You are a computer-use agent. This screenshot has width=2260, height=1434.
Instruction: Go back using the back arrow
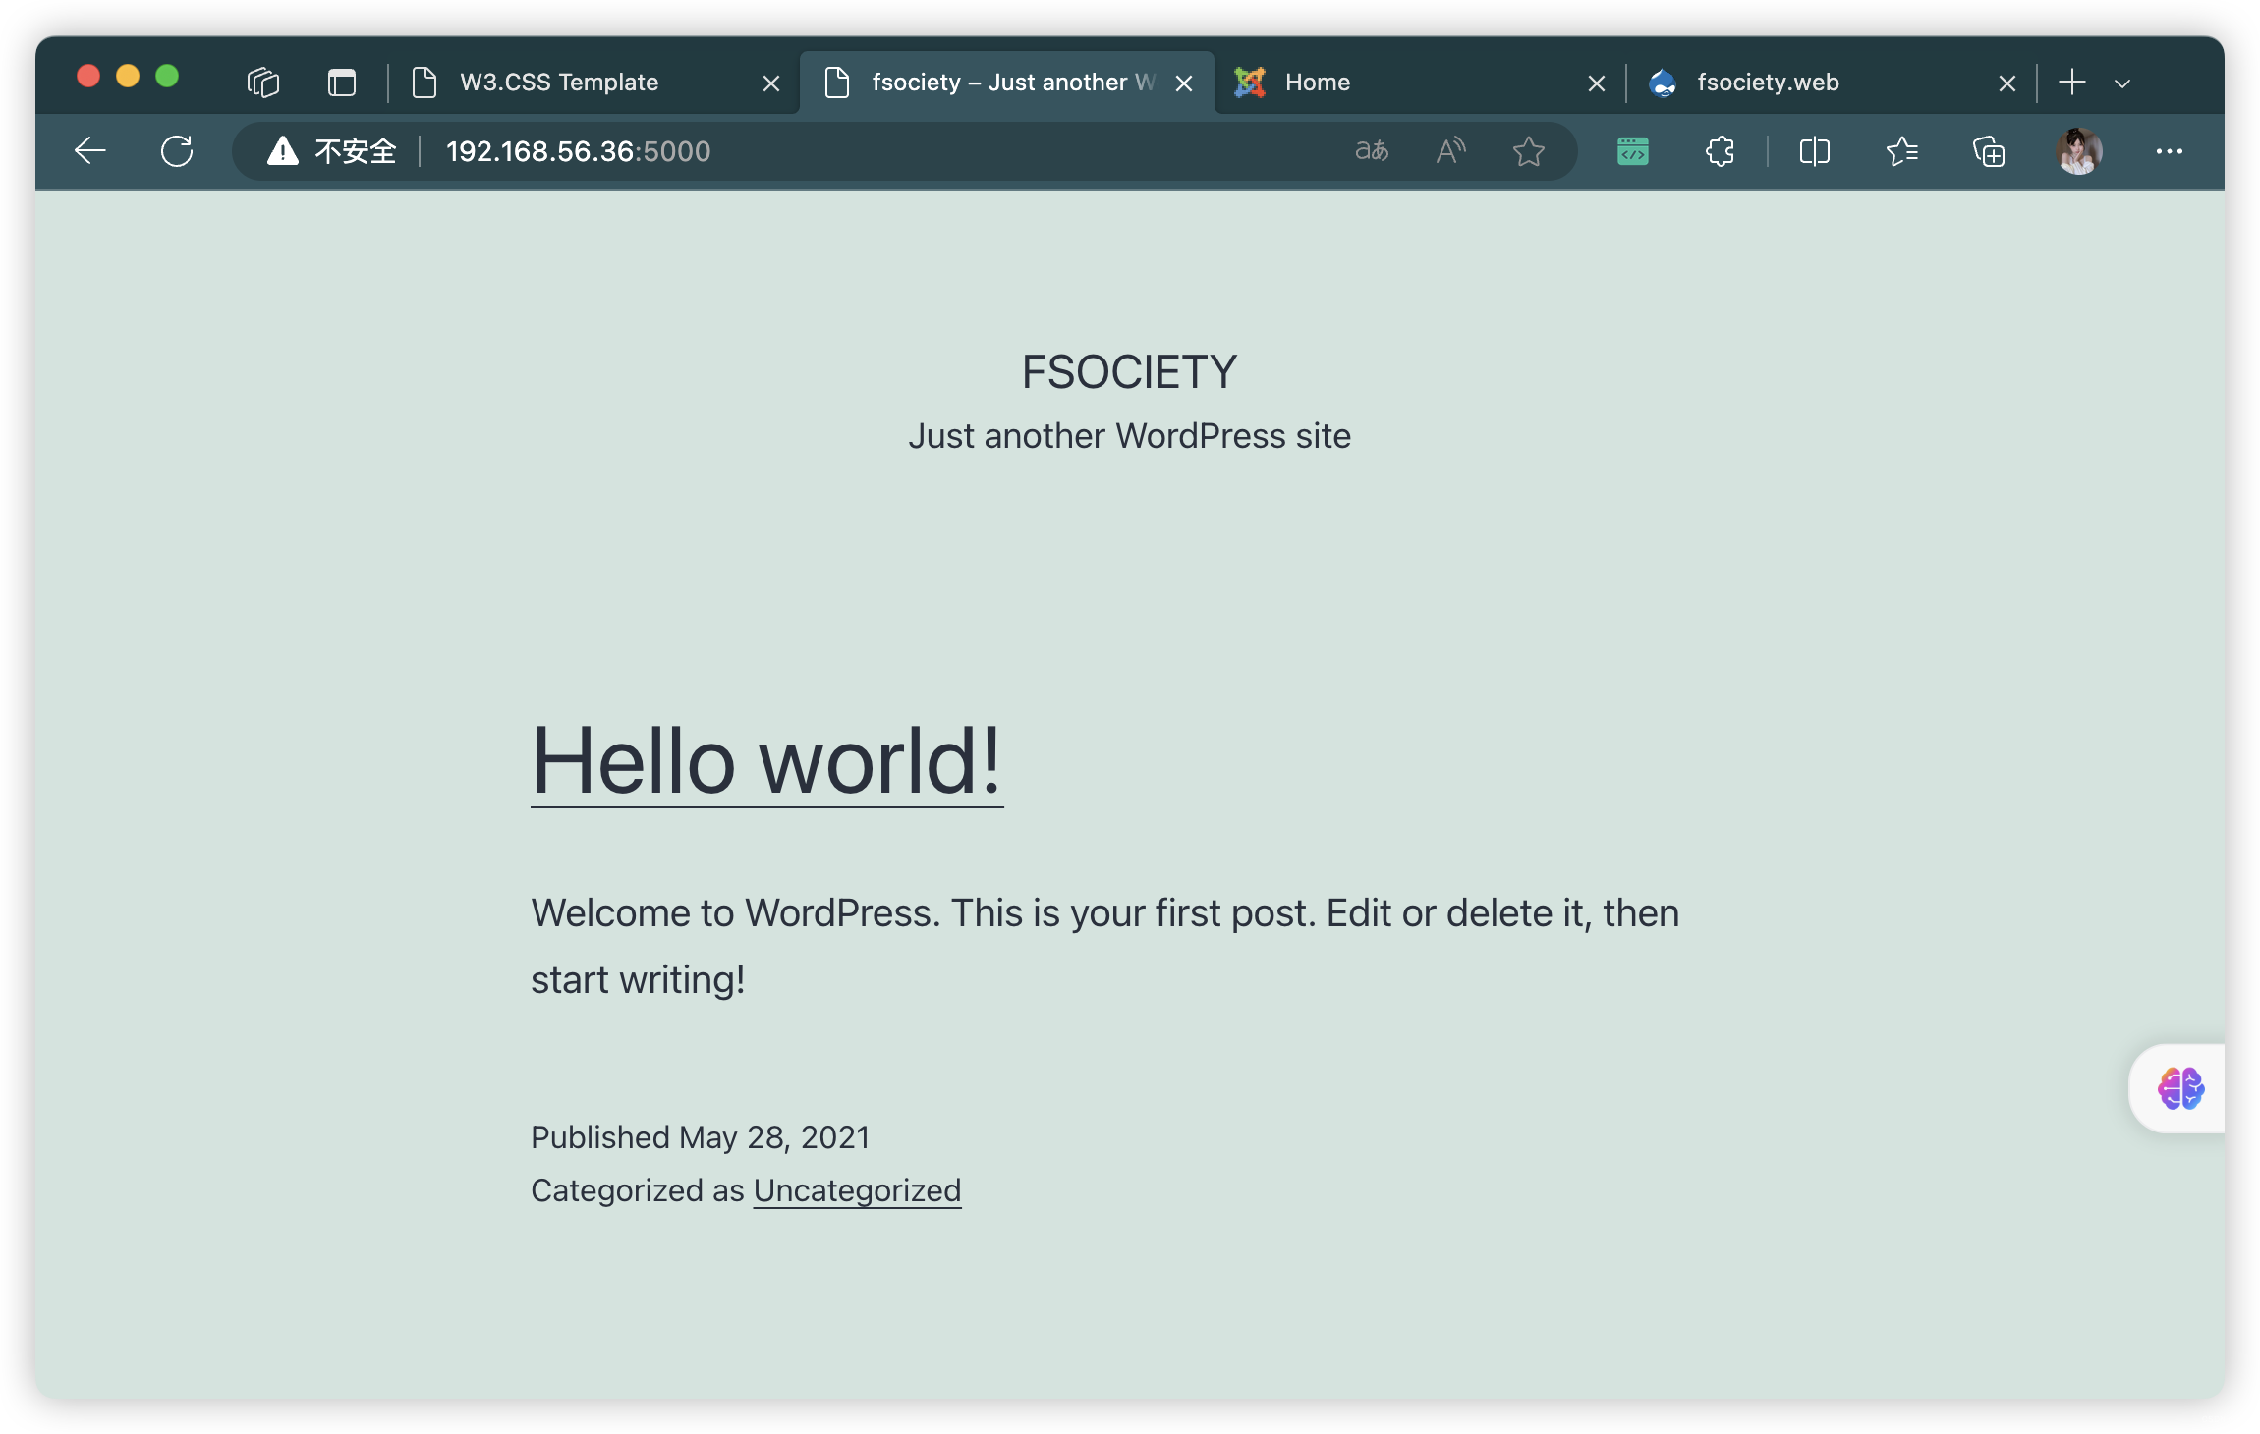89,151
